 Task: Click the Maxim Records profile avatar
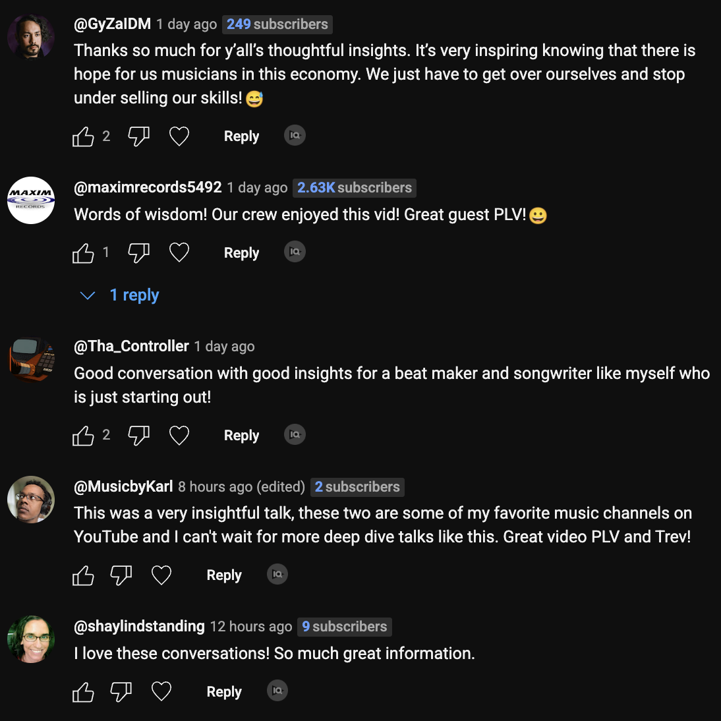[x=31, y=200]
